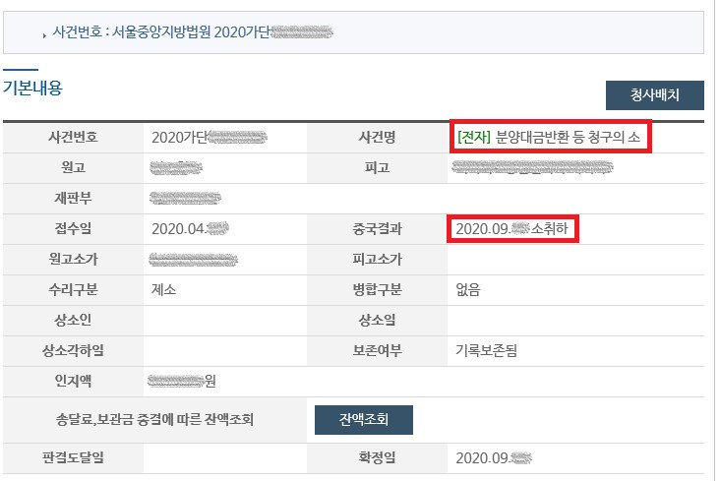Click the small arrow bullet before 사건번호

(44, 35)
